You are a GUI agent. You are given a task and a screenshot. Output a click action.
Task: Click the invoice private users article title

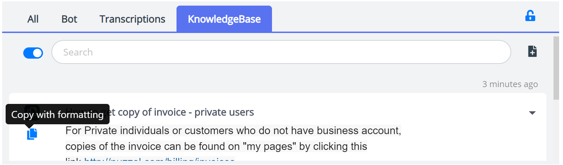[x=185, y=112]
